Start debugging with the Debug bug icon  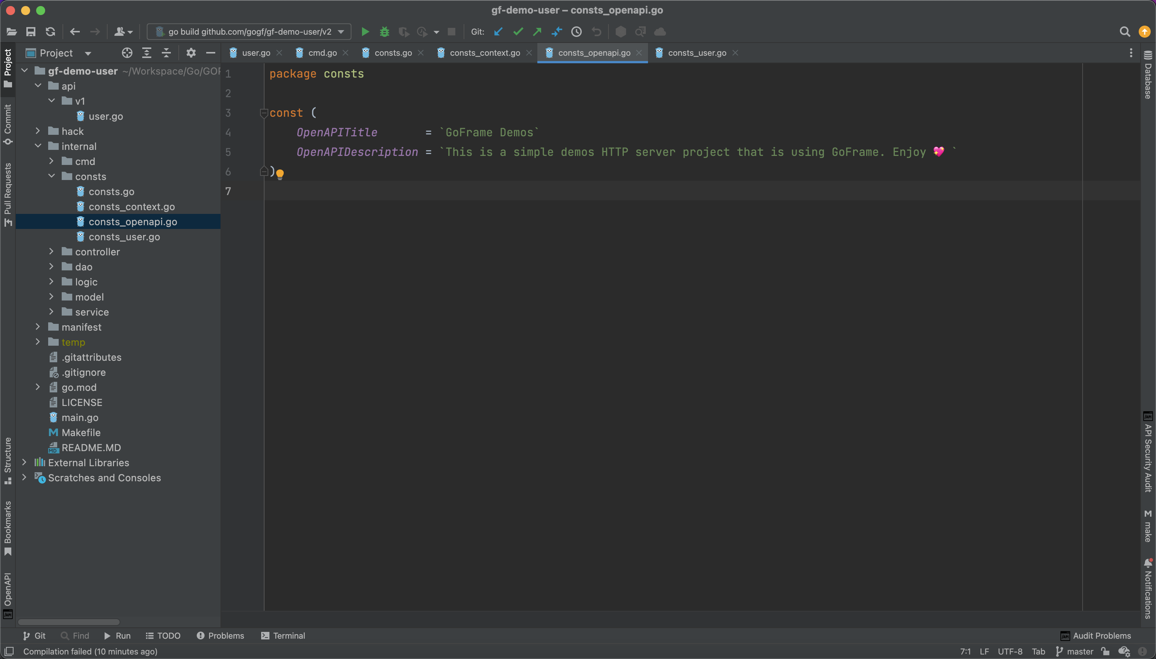pos(385,32)
